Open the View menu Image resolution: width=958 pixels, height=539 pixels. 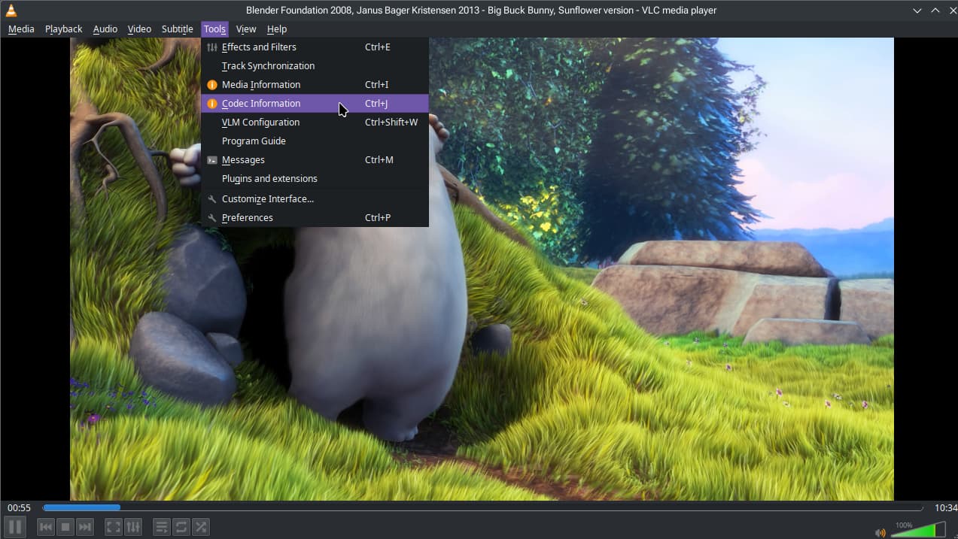click(246, 29)
